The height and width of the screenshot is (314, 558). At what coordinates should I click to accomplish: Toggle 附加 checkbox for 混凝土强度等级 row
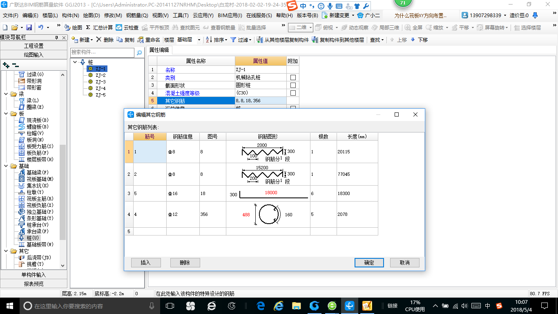click(x=293, y=93)
